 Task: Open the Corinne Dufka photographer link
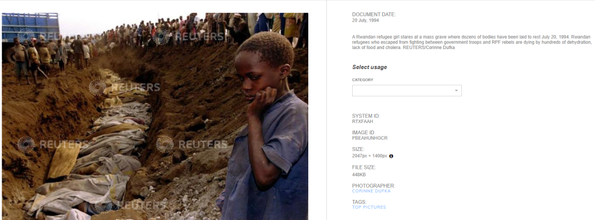[371, 191]
